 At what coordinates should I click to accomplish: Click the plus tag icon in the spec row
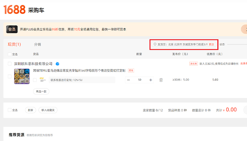click(x=43, y=80)
